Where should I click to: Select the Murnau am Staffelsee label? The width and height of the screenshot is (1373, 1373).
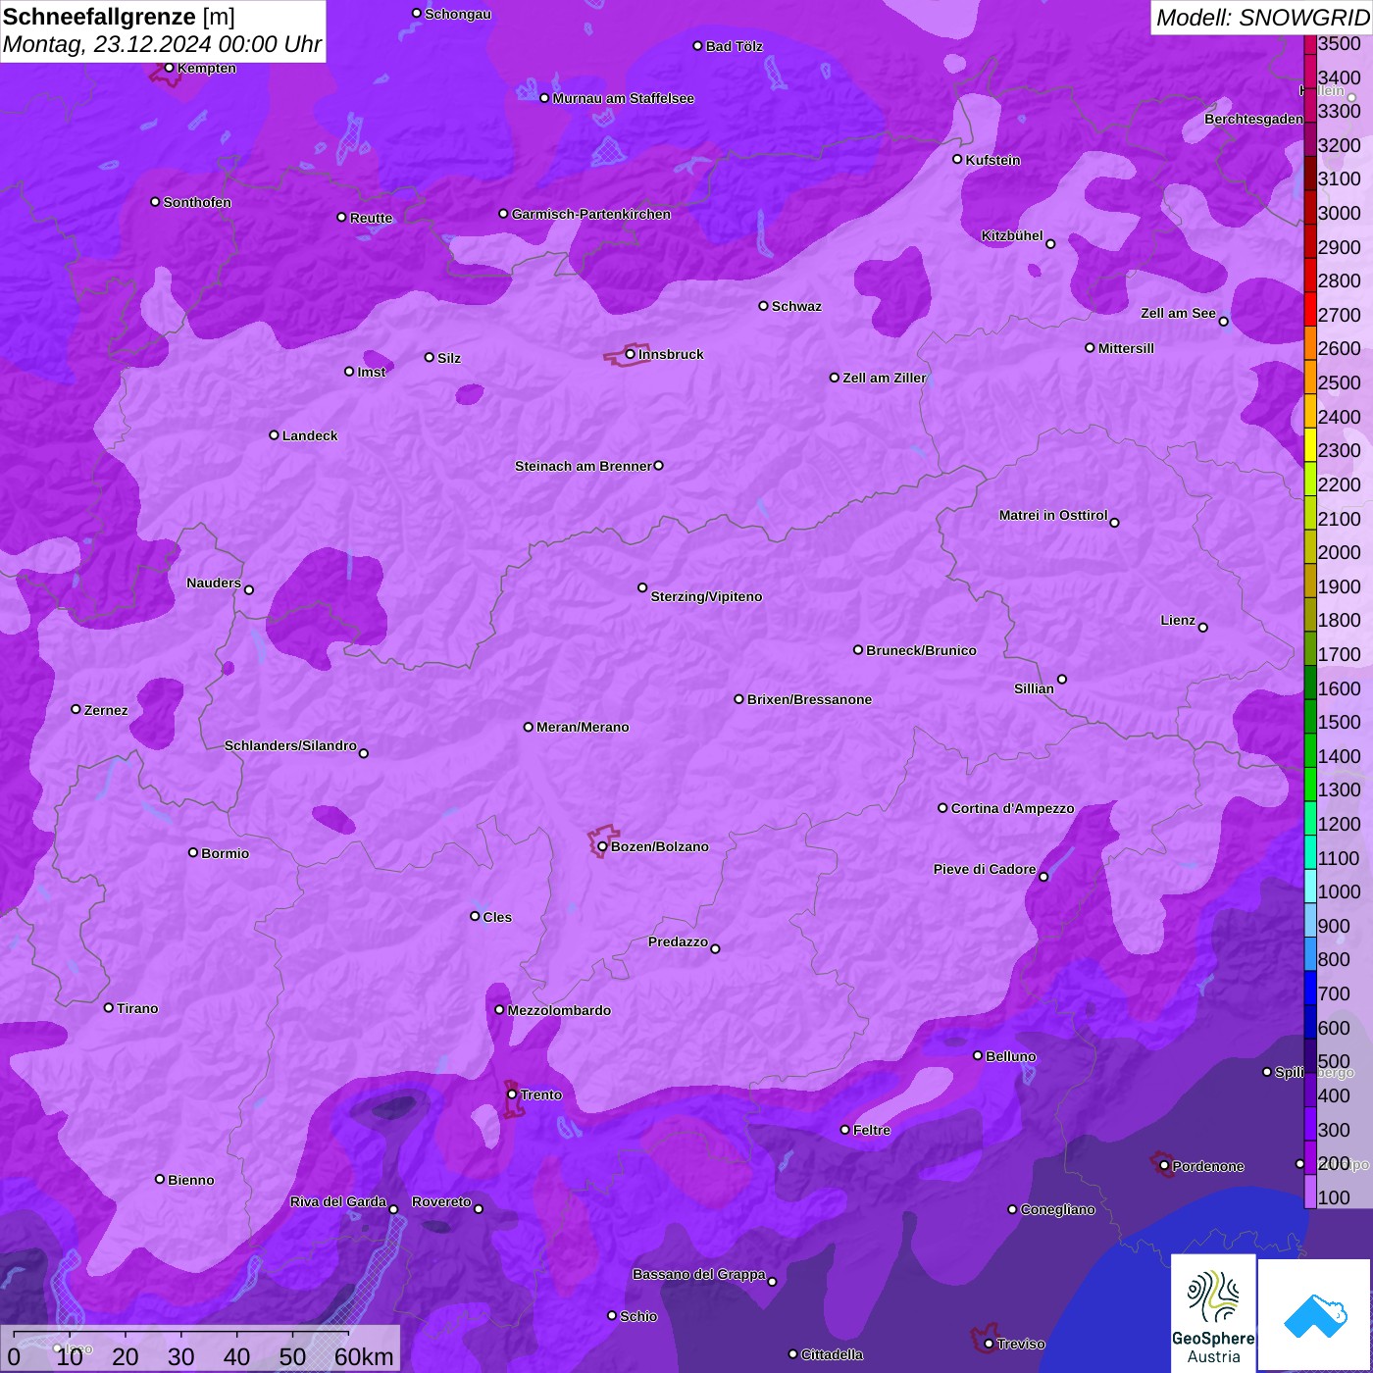coord(624,98)
